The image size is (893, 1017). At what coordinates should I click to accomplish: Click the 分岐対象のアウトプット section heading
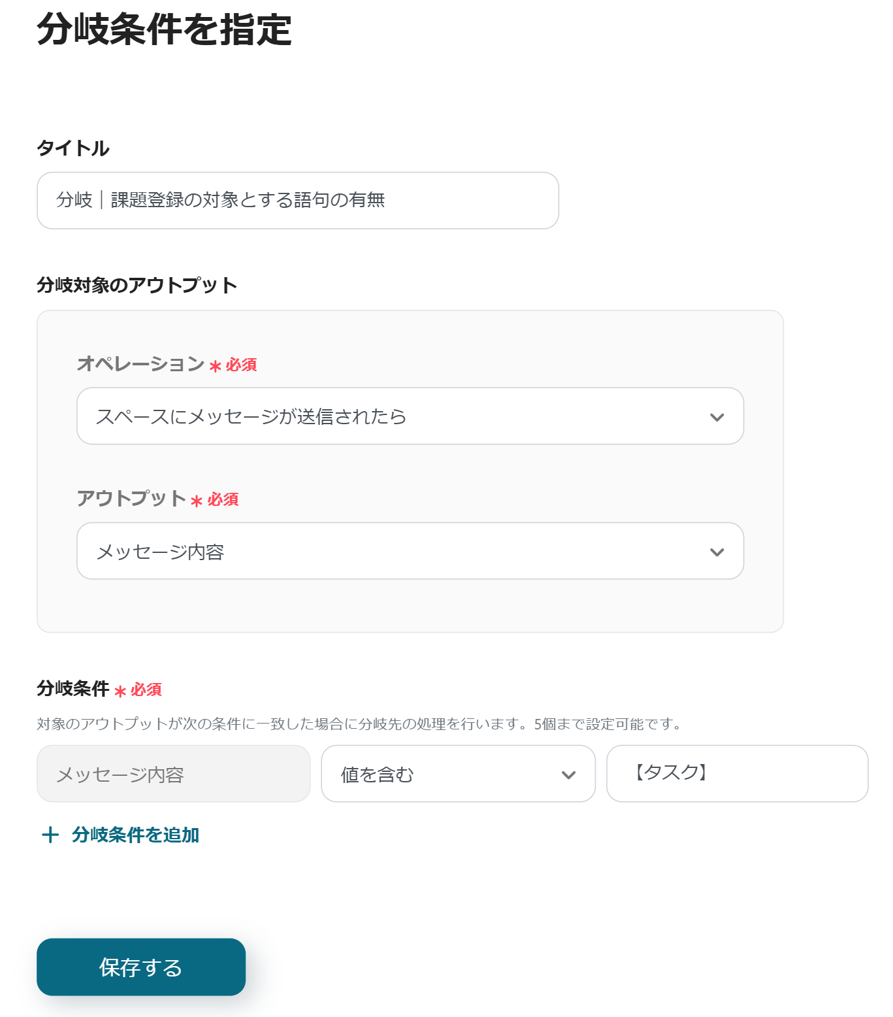137,285
